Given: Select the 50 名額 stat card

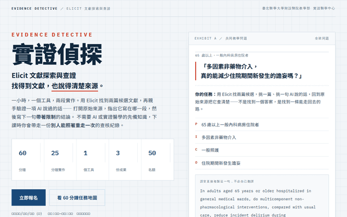Looking at the screenshot, I should point(157,159).
